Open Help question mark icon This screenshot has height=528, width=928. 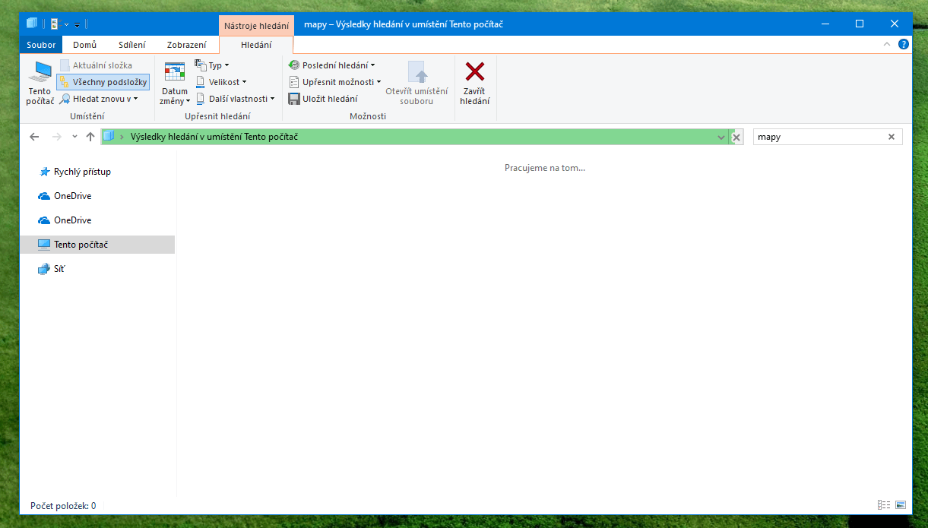[x=903, y=44]
